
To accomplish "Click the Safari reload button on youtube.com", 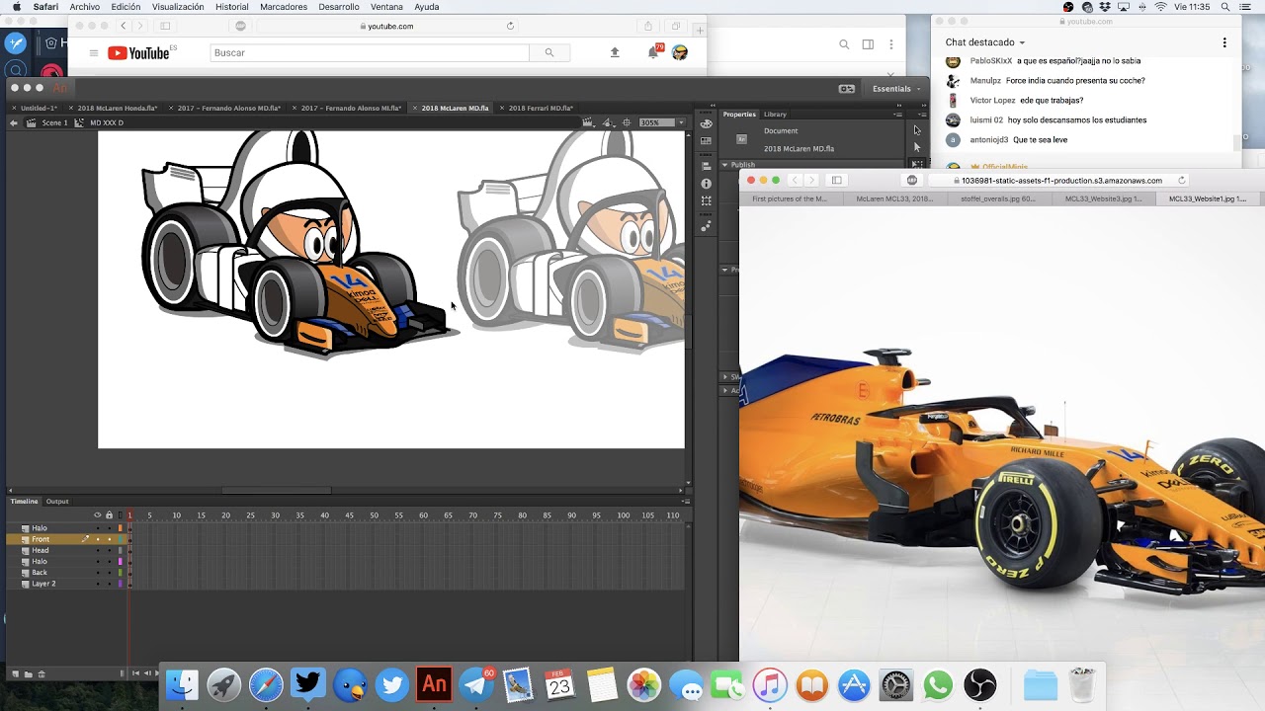I will click(510, 26).
